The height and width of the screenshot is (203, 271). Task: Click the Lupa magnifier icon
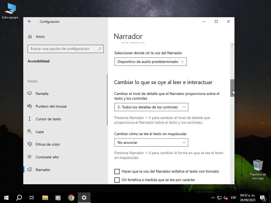(30, 131)
